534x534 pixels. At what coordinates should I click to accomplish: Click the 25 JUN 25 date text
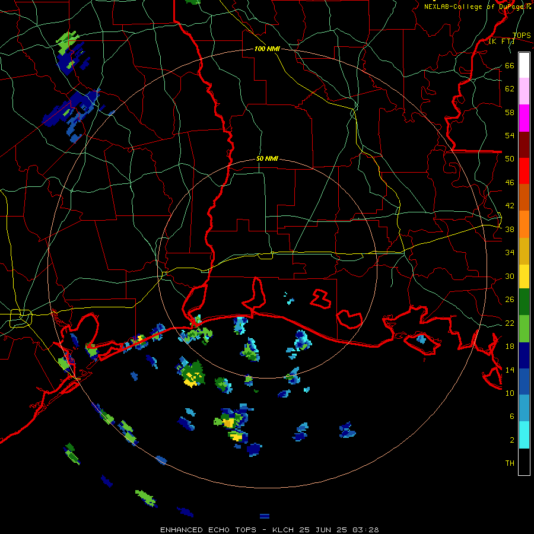click(x=324, y=530)
